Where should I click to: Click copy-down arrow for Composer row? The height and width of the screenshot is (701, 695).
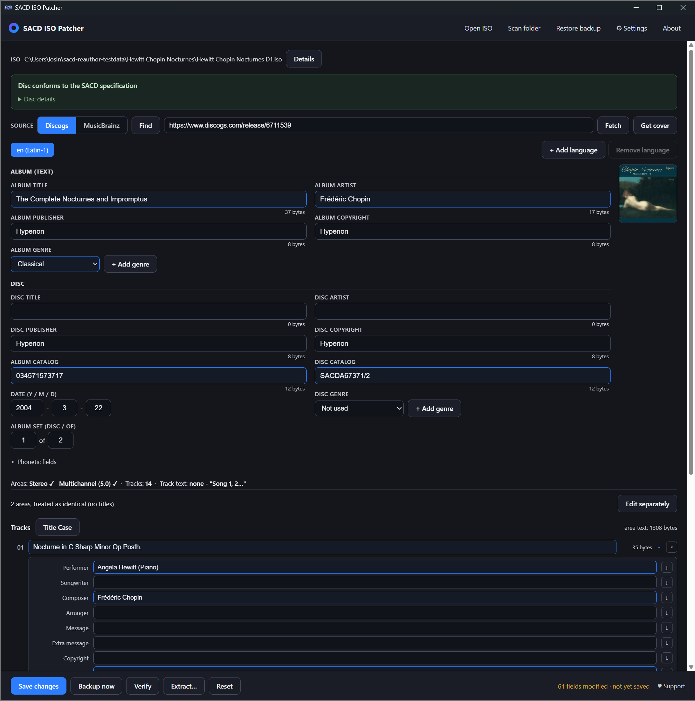tap(667, 598)
